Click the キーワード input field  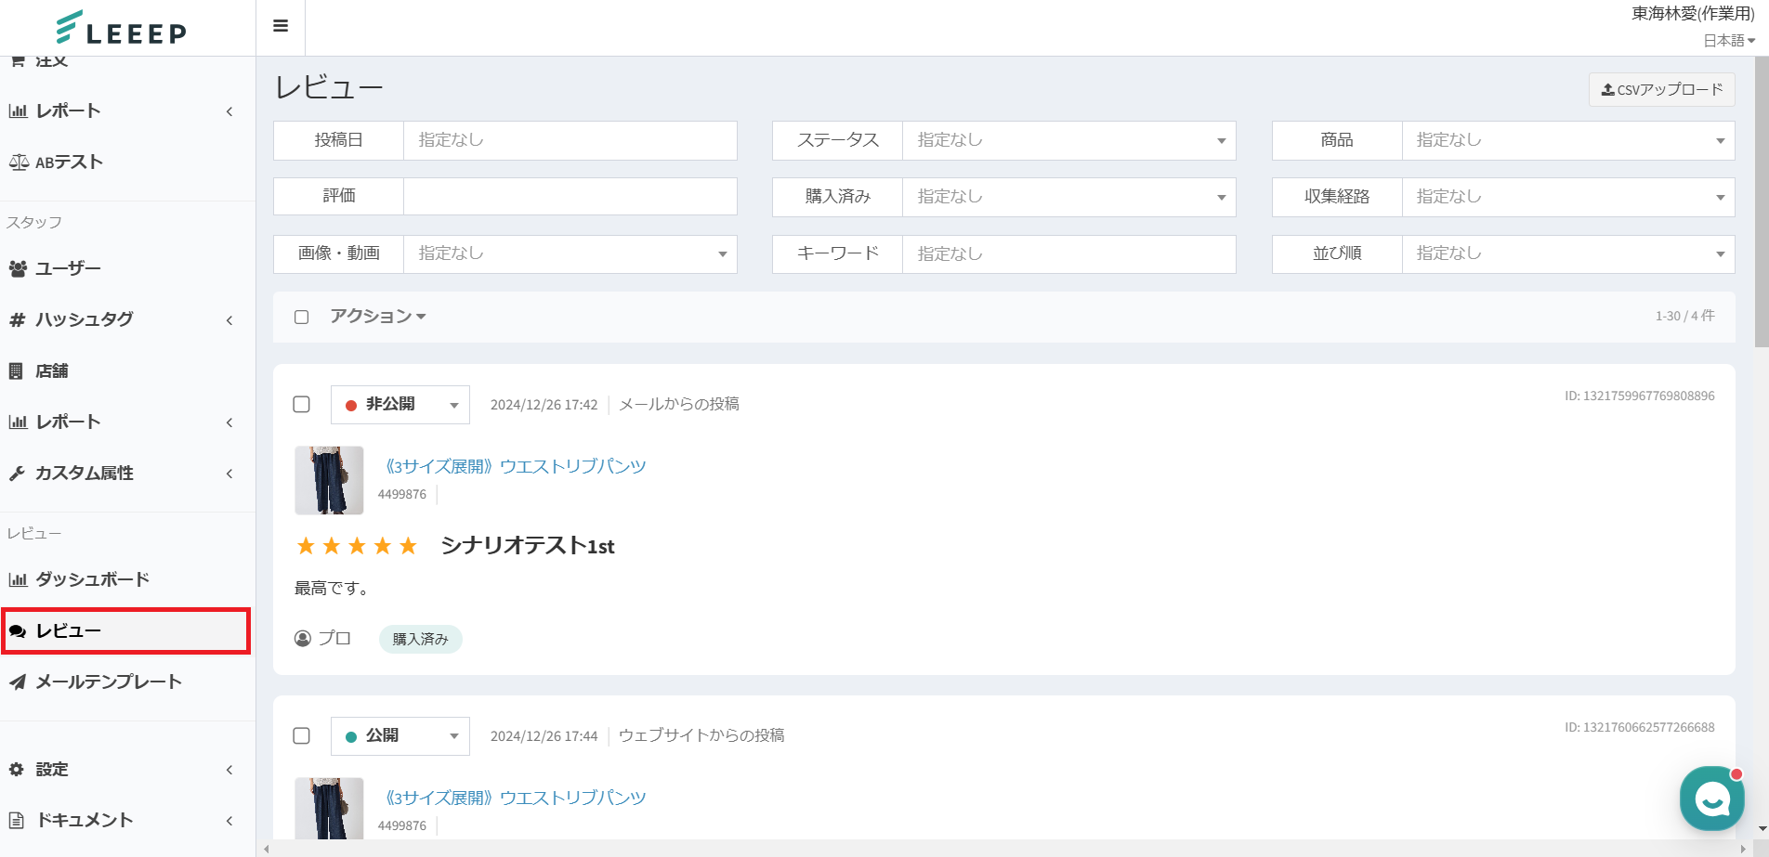coord(1068,253)
